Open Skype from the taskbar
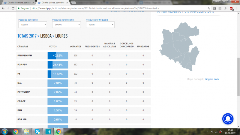The image size is (240, 135). point(37,132)
